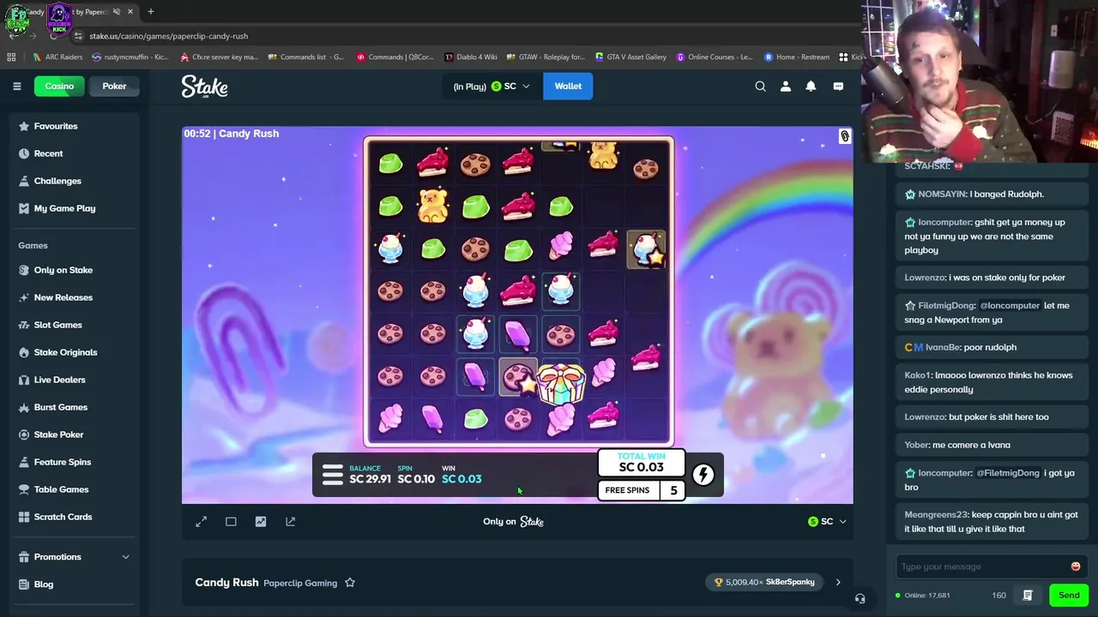Click the Challenges target icon in the sidebar
Viewport: 1098px width, 617px height.
coord(24,181)
